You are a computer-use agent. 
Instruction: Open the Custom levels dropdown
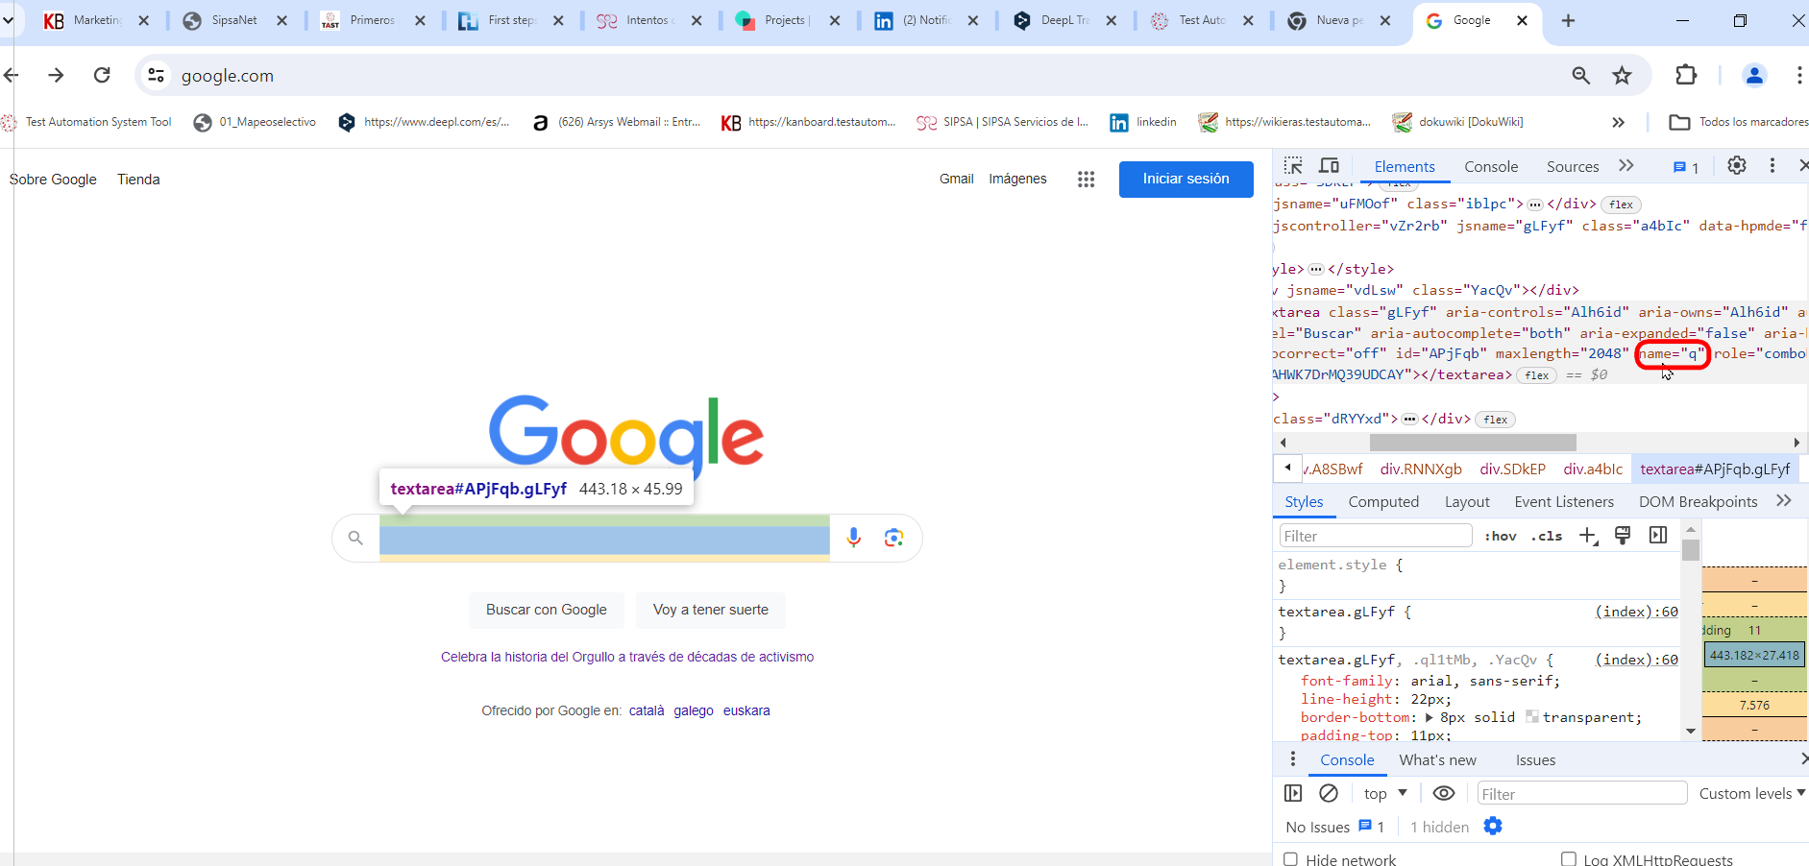(1751, 793)
